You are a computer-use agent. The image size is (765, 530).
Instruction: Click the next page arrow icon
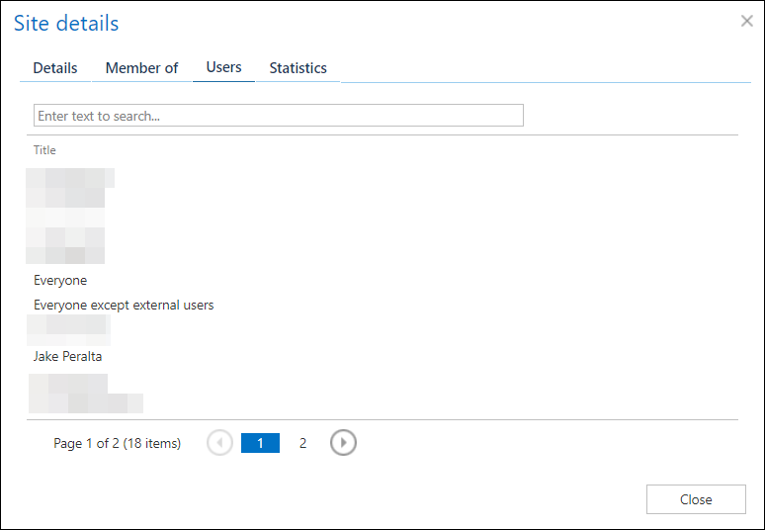343,443
